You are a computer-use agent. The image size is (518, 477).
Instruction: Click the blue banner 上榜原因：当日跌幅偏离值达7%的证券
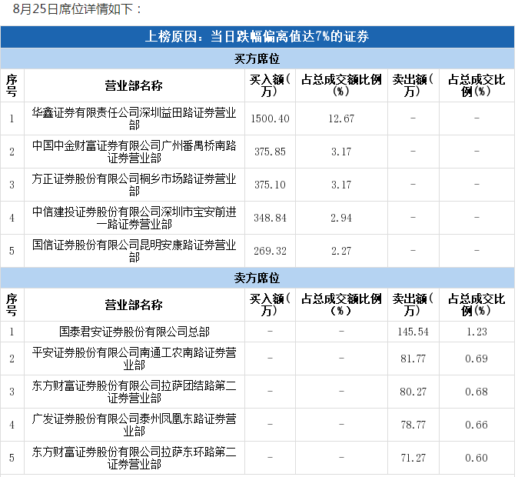tap(257, 36)
